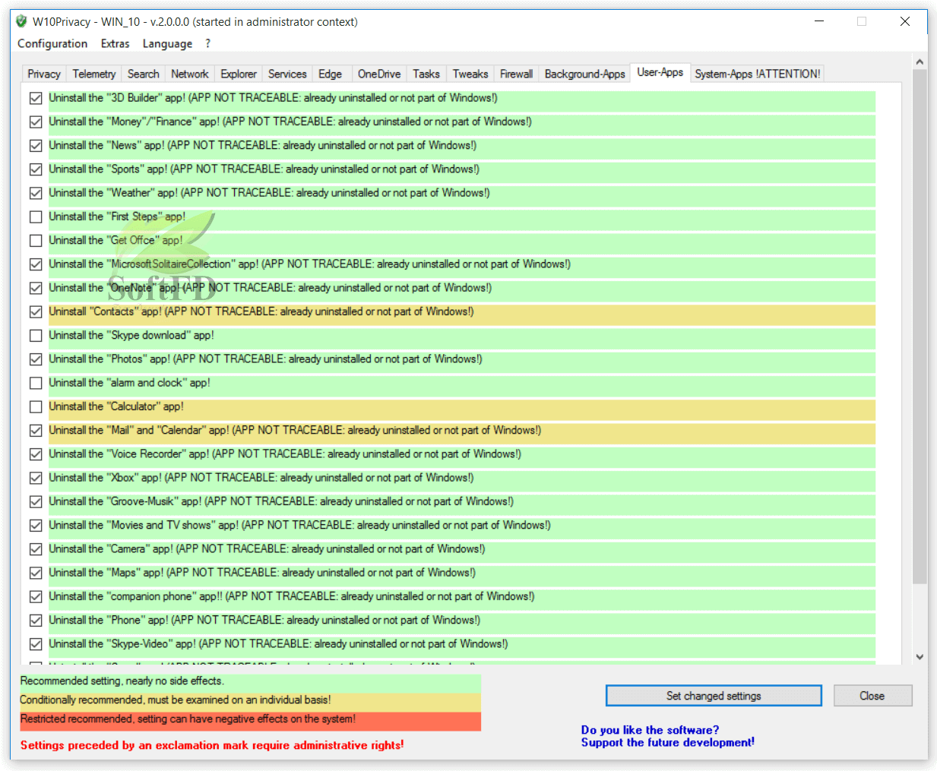Switch to the OneDrive tab

click(x=379, y=74)
